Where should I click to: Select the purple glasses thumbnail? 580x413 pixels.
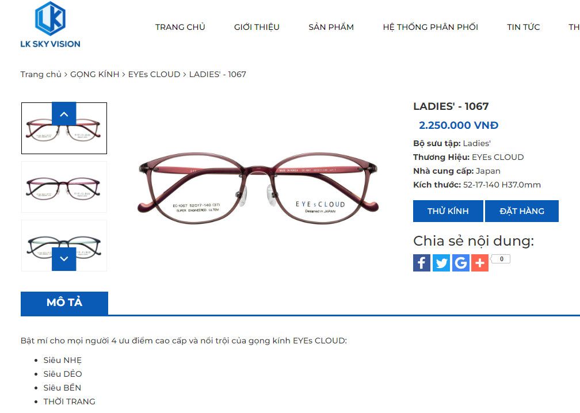coord(64,187)
